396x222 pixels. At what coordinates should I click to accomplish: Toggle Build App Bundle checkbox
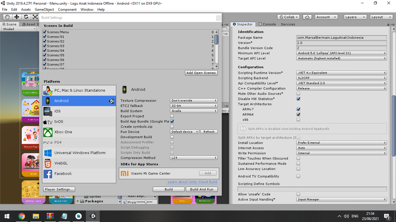172,121
